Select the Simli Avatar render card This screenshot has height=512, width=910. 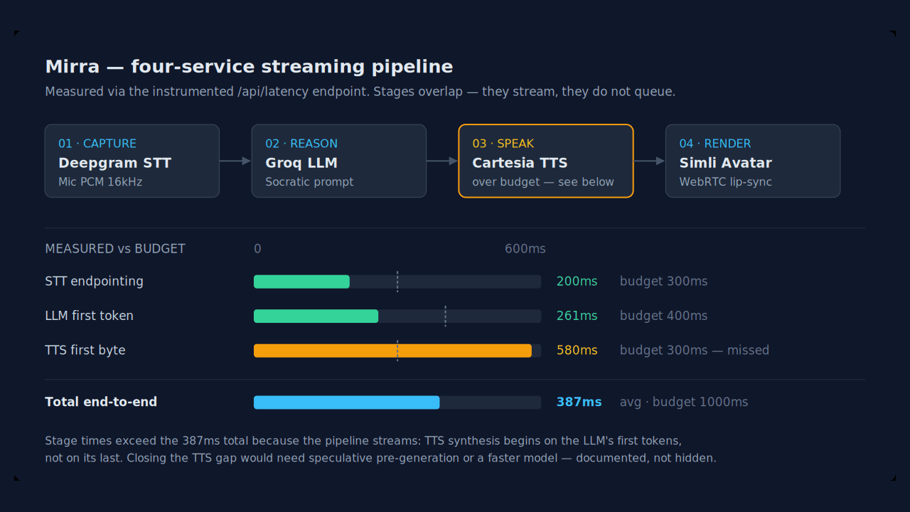coord(753,161)
